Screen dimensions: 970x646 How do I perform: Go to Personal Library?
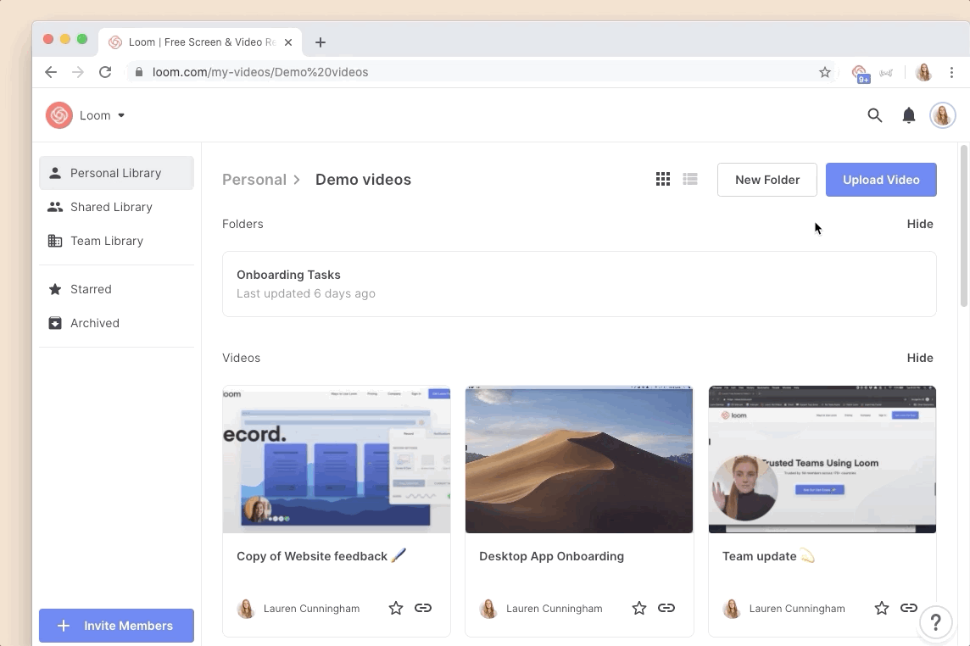tap(116, 173)
